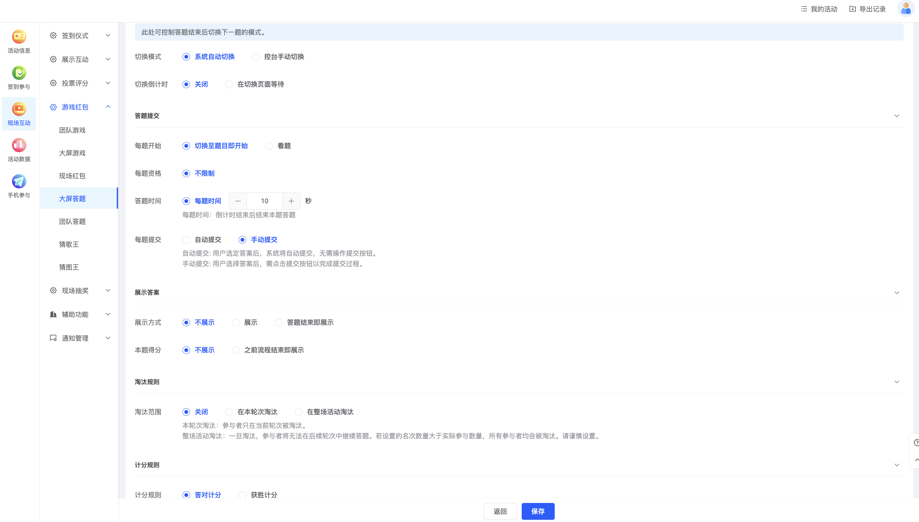919x522 pixels.
Task: Click the gear icon beside 游戏红包
Action: [x=53, y=107]
